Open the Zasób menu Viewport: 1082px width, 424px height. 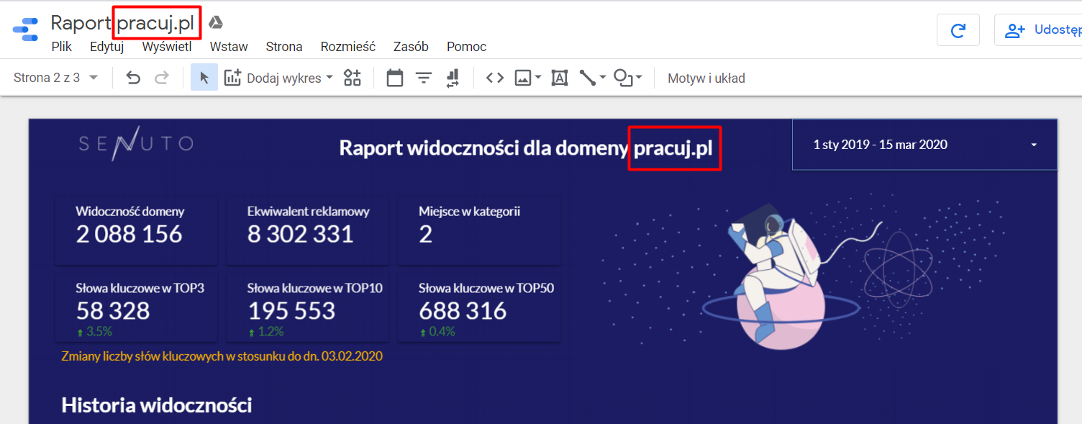coord(411,47)
